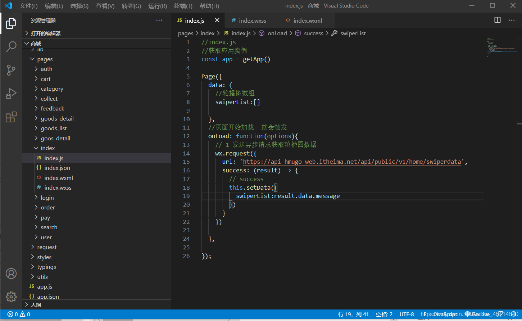The height and width of the screenshot is (321, 522).
Task: Switch to the index.wxss tab
Action: pyautogui.click(x=252, y=21)
